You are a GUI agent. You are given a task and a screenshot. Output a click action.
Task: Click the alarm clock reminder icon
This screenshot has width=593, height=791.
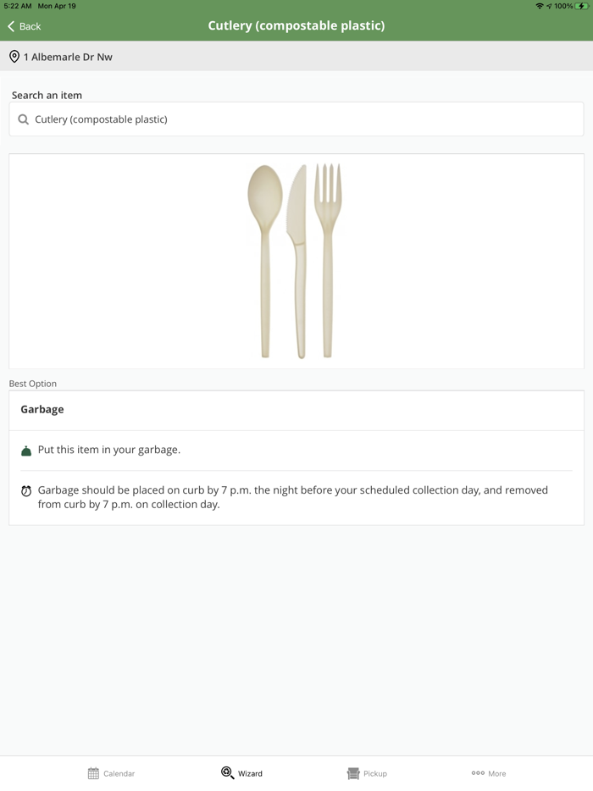tap(26, 491)
